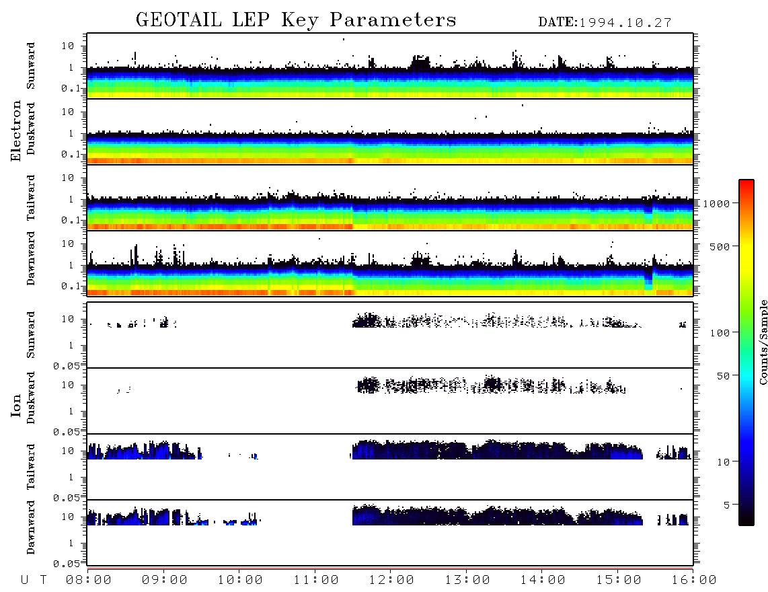Click the '13:00' time tick label
Image resolution: width=768 pixels, height=592 pixels.
pyautogui.click(x=468, y=580)
